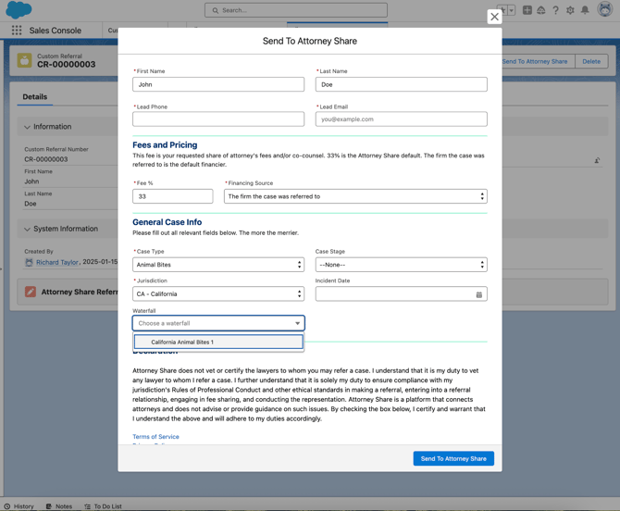Close the Send To Attorney Share dialog

494,17
